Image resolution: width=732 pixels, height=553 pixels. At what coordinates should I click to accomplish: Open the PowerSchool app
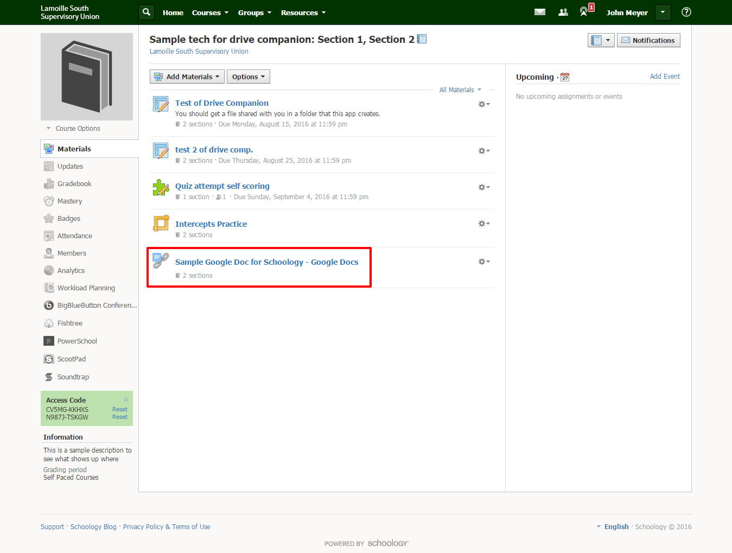(77, 341)
